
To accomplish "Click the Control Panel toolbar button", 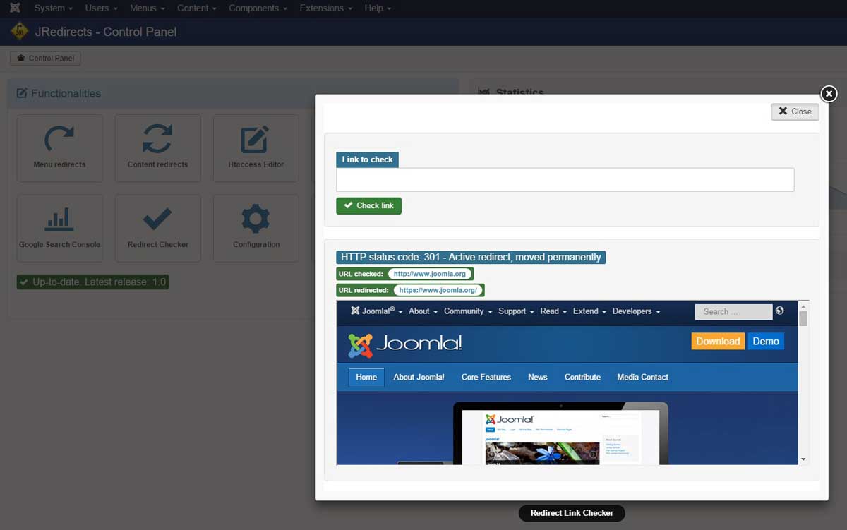I will point(45,59).
